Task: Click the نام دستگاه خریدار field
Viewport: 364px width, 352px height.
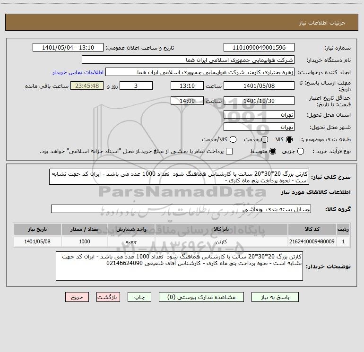Action: 188,60
